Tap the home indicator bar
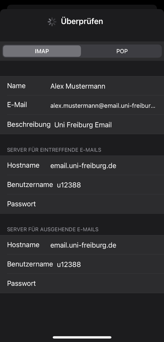The height and width of the screenshot is (342, 164). tap(82, 337)
